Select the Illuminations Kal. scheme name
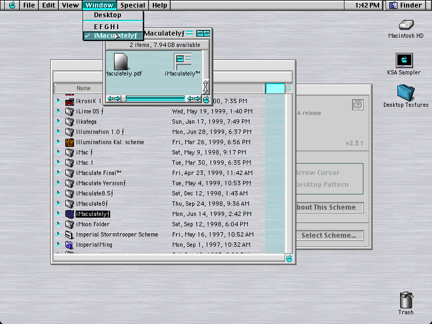432x324 pixels. 110,142
